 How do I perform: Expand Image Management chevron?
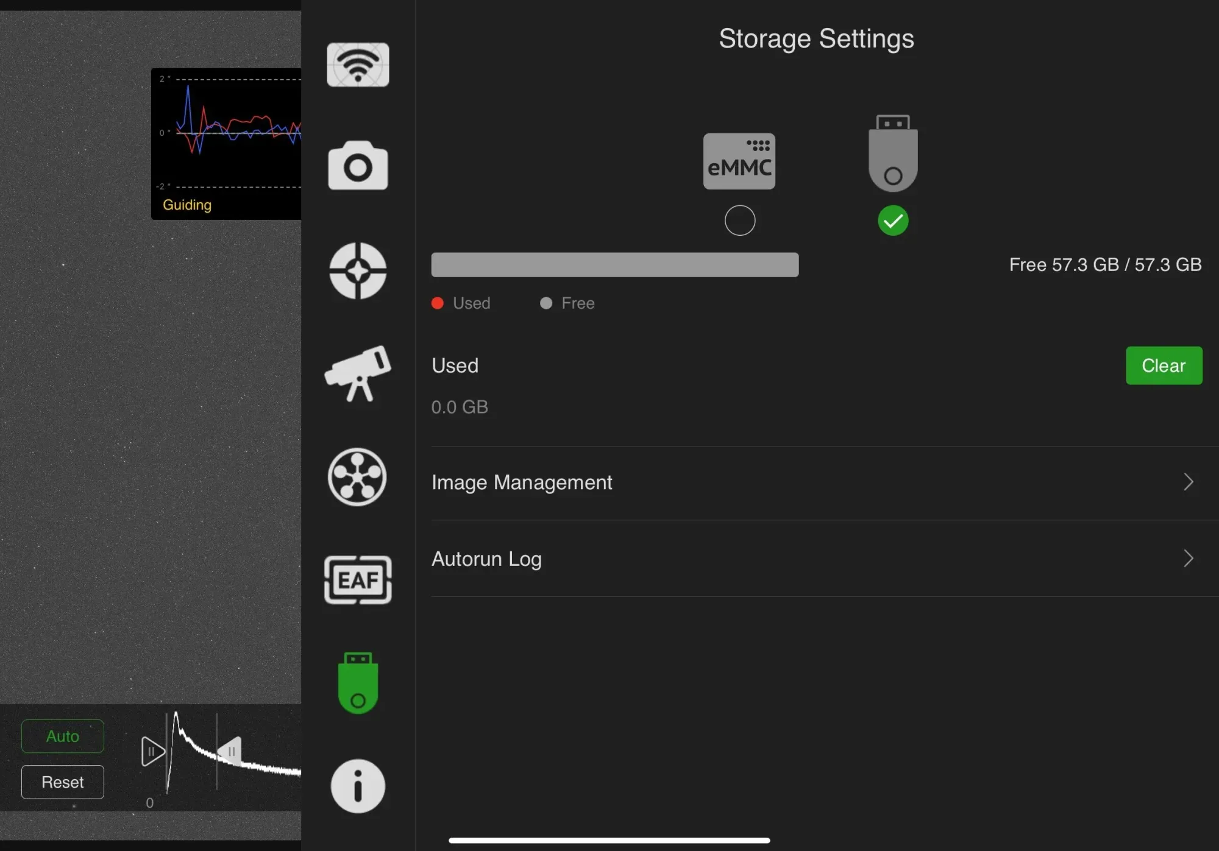pos(1188,482)
